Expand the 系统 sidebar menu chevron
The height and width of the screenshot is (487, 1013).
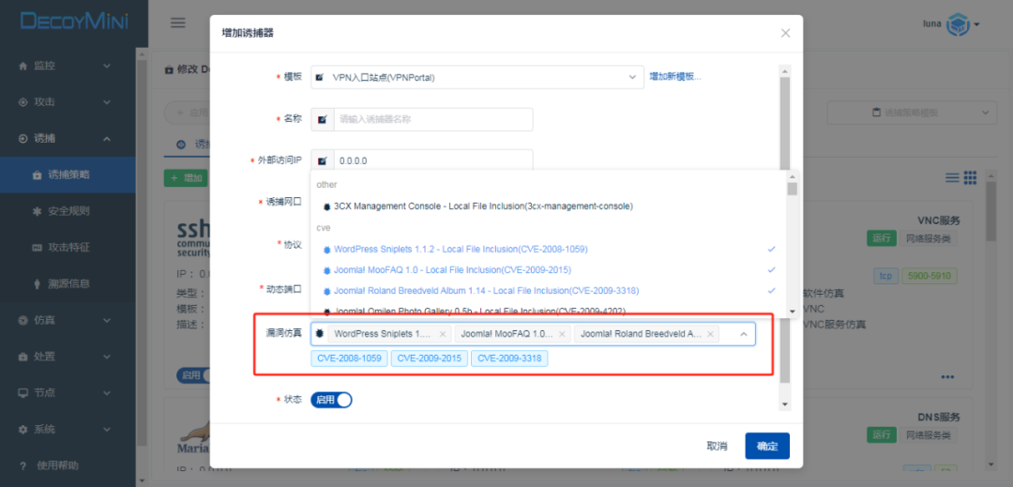[x=107, y=429]
